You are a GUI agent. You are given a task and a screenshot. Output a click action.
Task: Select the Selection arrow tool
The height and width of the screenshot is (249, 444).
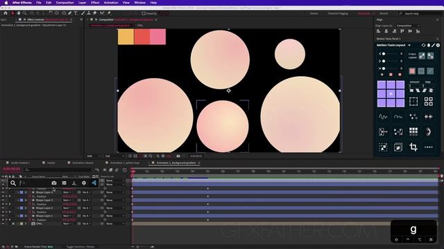click(12, 13)
